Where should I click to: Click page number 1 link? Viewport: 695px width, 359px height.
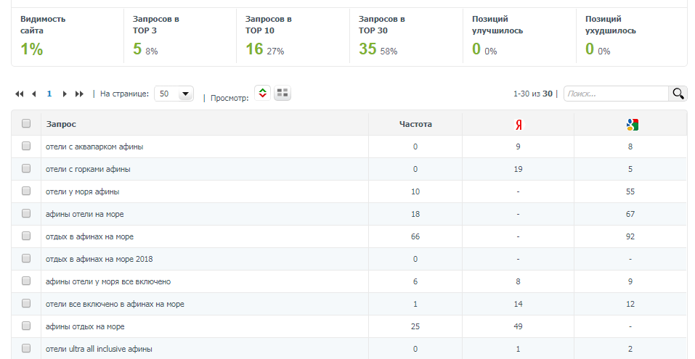pos(49,94)
